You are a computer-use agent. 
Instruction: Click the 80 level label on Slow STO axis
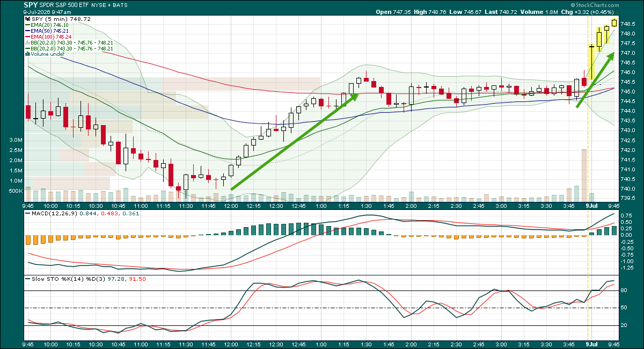pyautogui.click(x=624, y=290)
